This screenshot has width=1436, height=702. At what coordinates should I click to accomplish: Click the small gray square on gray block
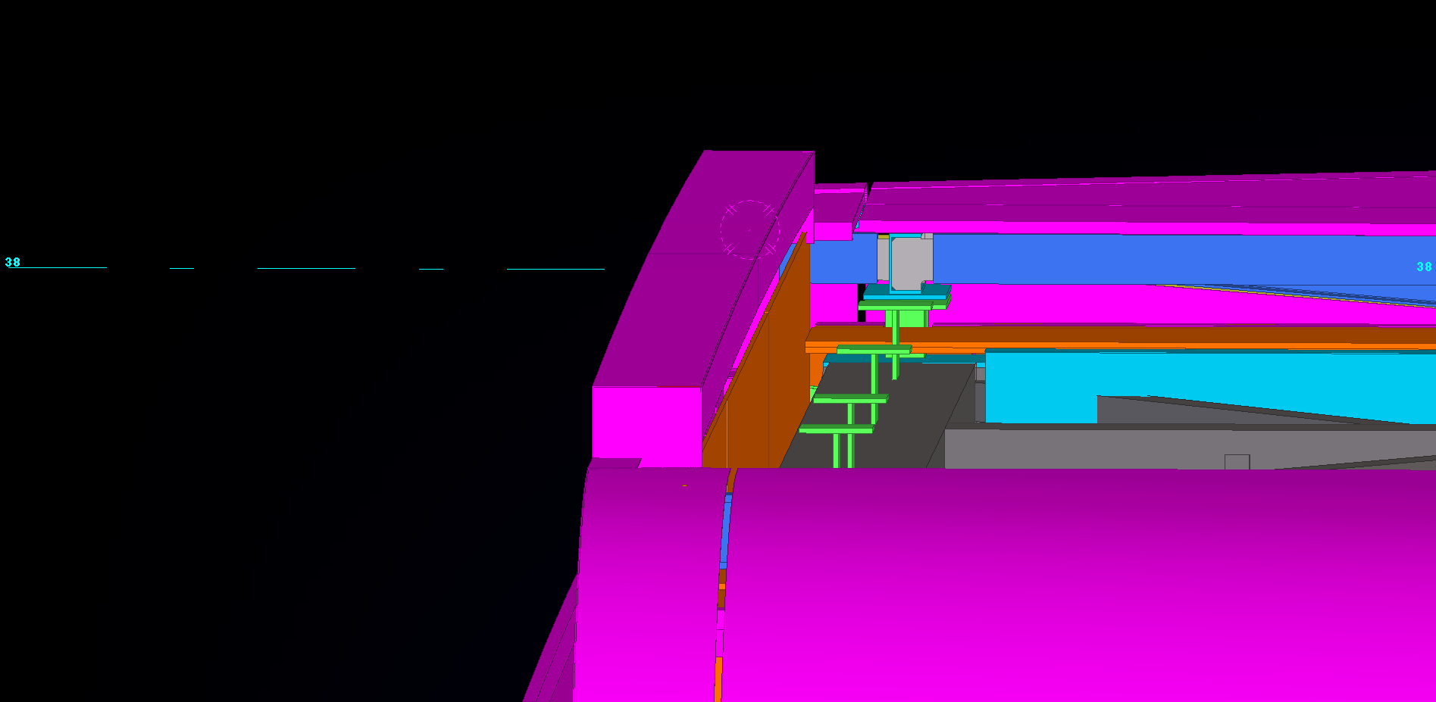coord(1237,462)
